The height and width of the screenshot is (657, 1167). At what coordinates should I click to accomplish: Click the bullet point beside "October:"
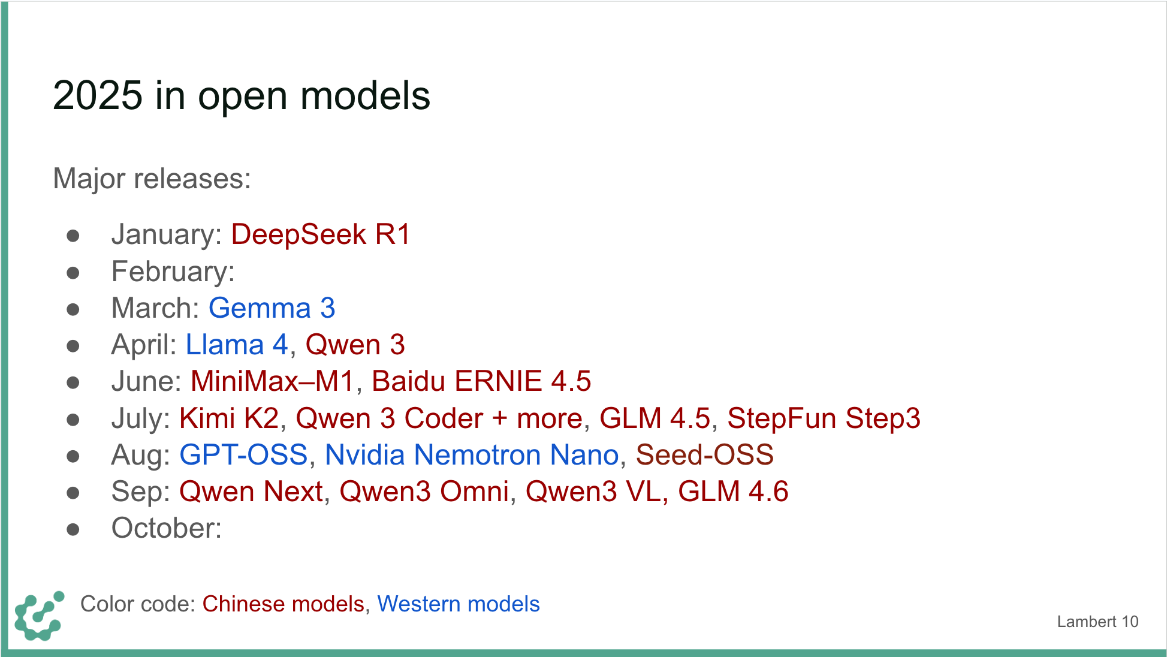click(x=73, y=529)
